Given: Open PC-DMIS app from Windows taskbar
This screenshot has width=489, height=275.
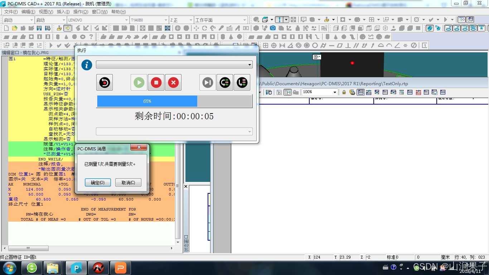Looking at the screenshot, I should (x=76, y=268).
